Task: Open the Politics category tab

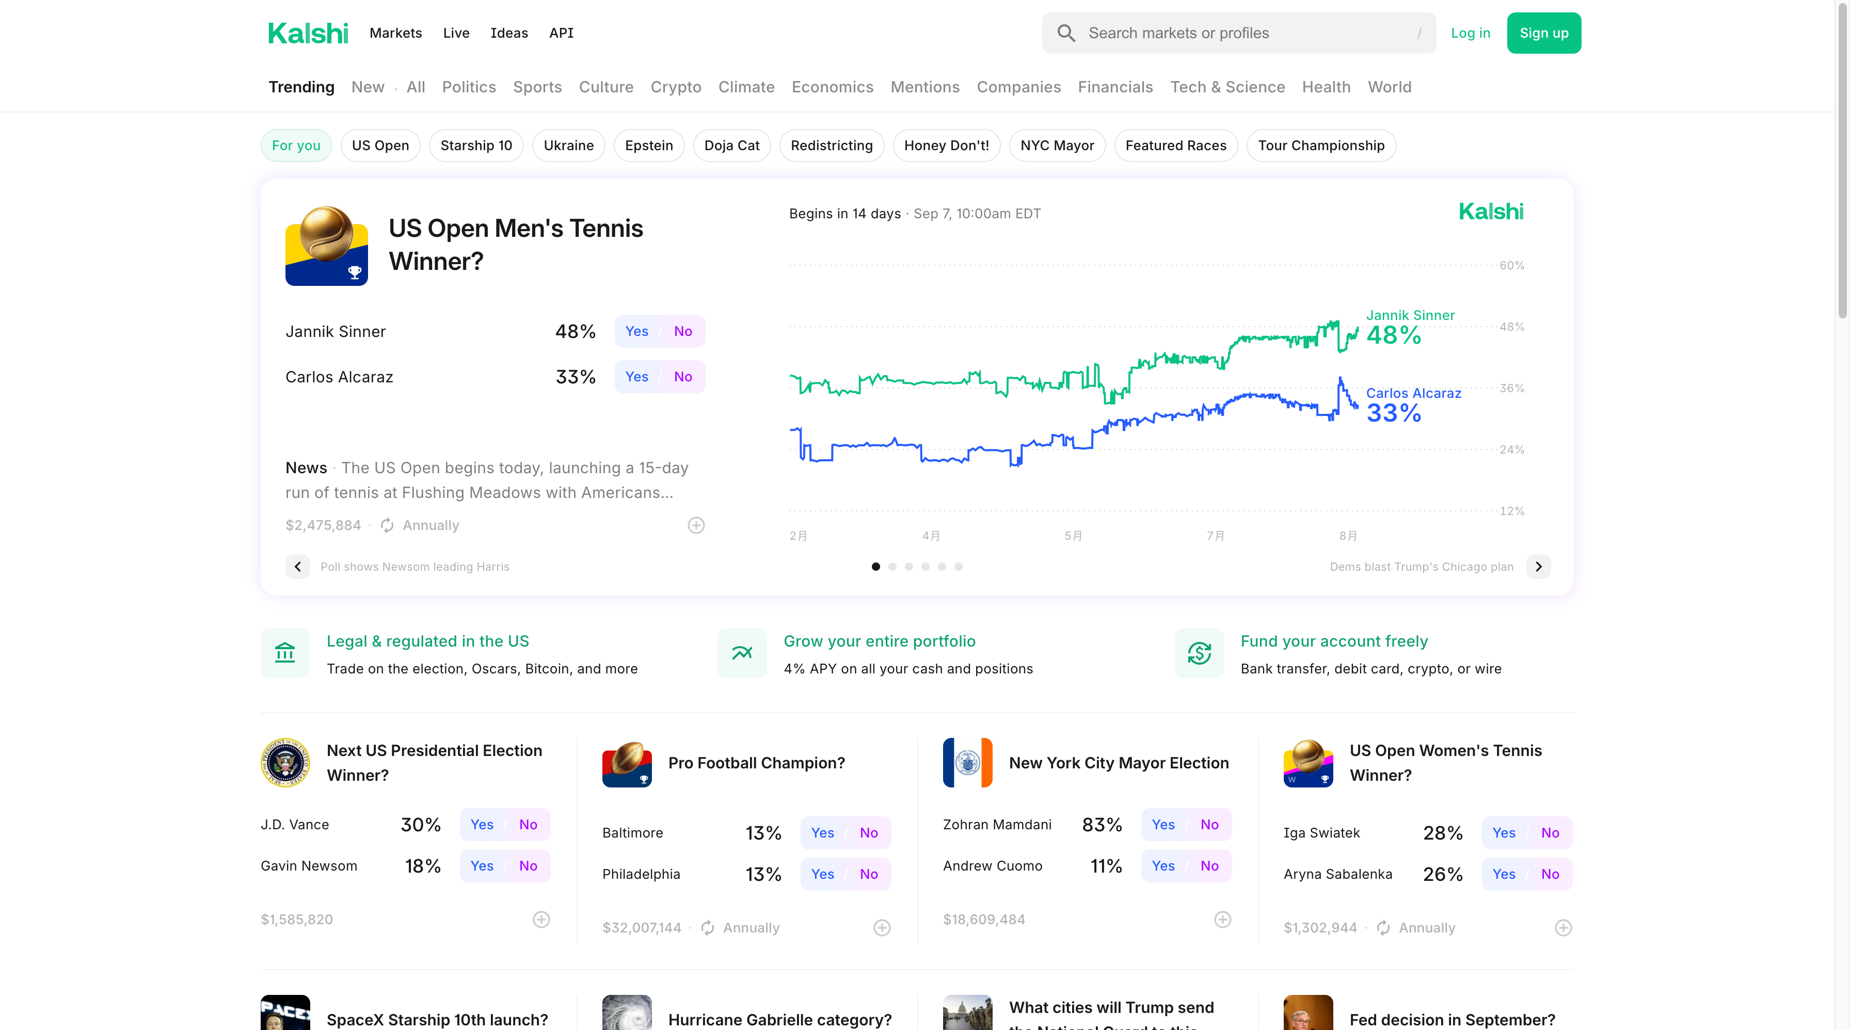Action: tap(468, 87)
